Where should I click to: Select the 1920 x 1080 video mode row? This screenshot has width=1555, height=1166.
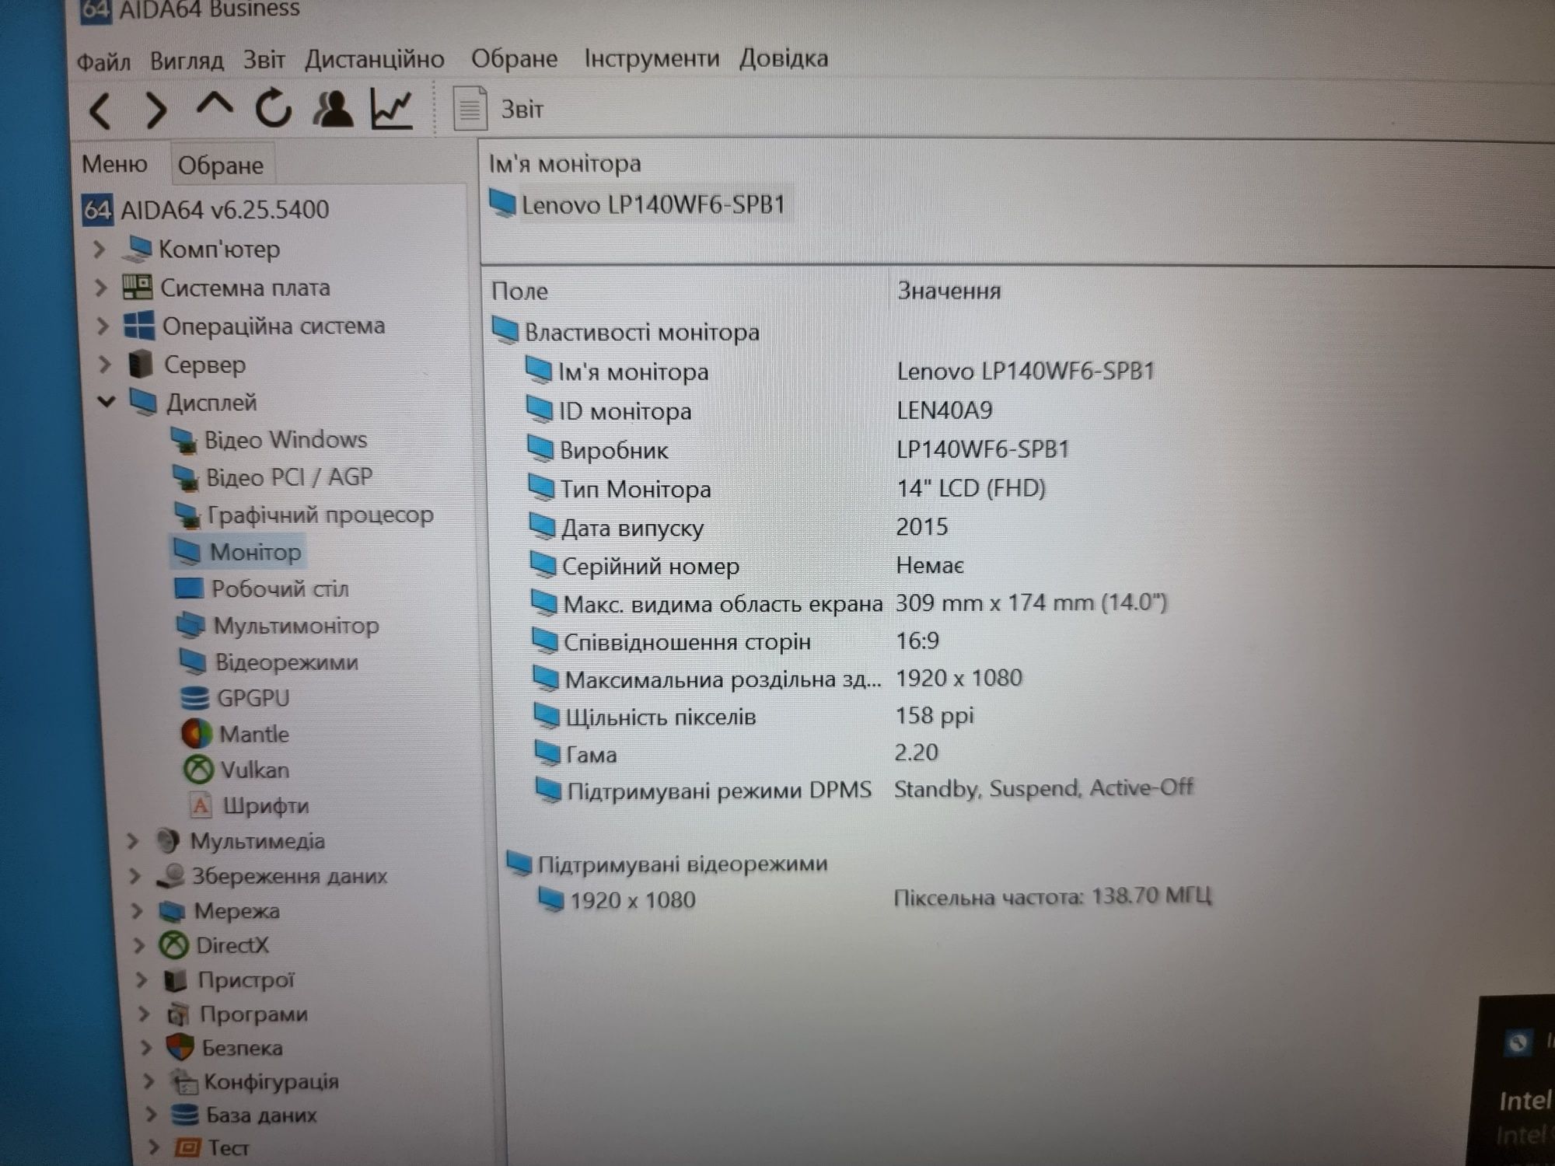875,899
